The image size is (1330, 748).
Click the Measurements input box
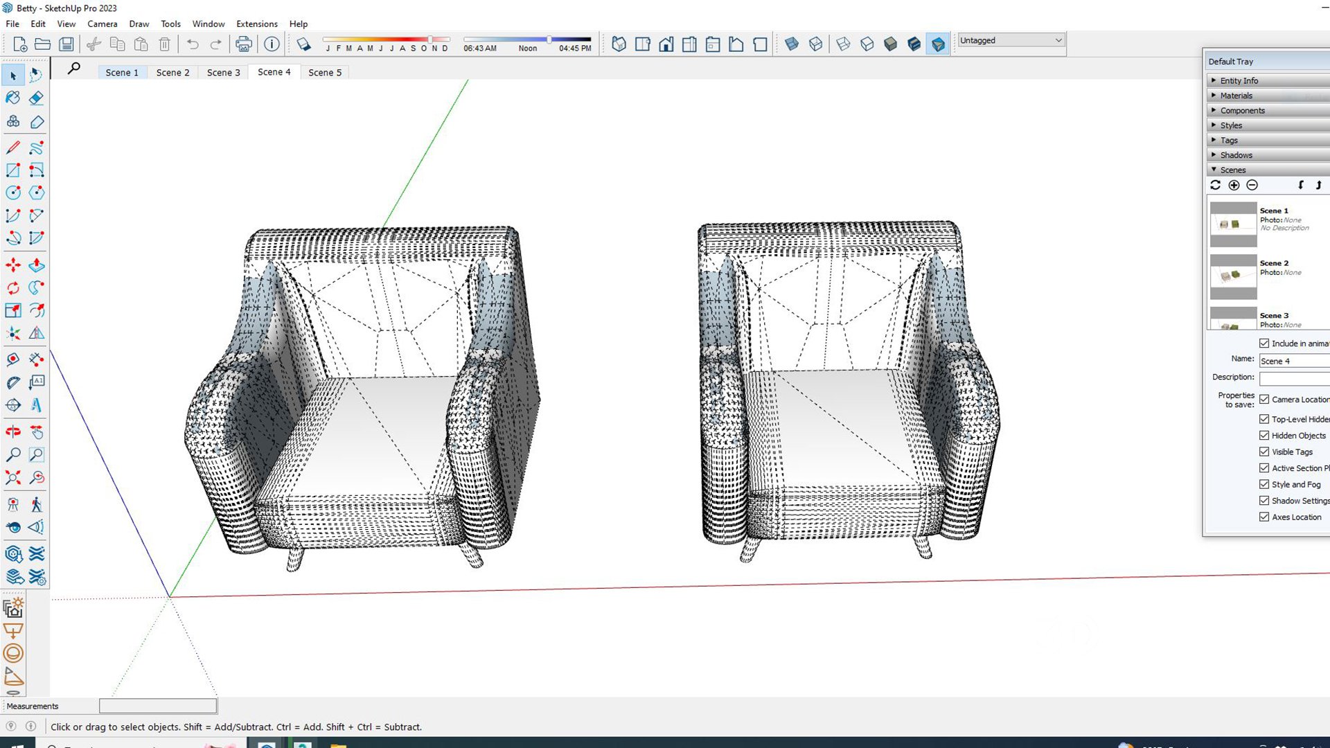click(158, 706)
